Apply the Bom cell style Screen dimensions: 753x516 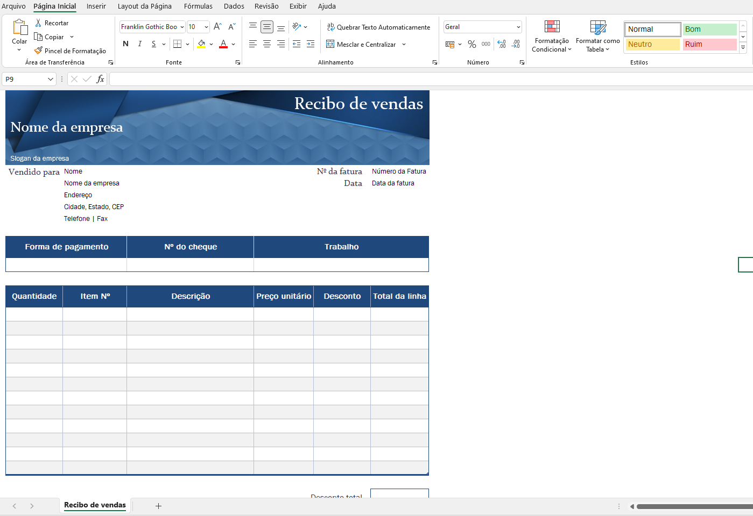[x=709, y=29]
